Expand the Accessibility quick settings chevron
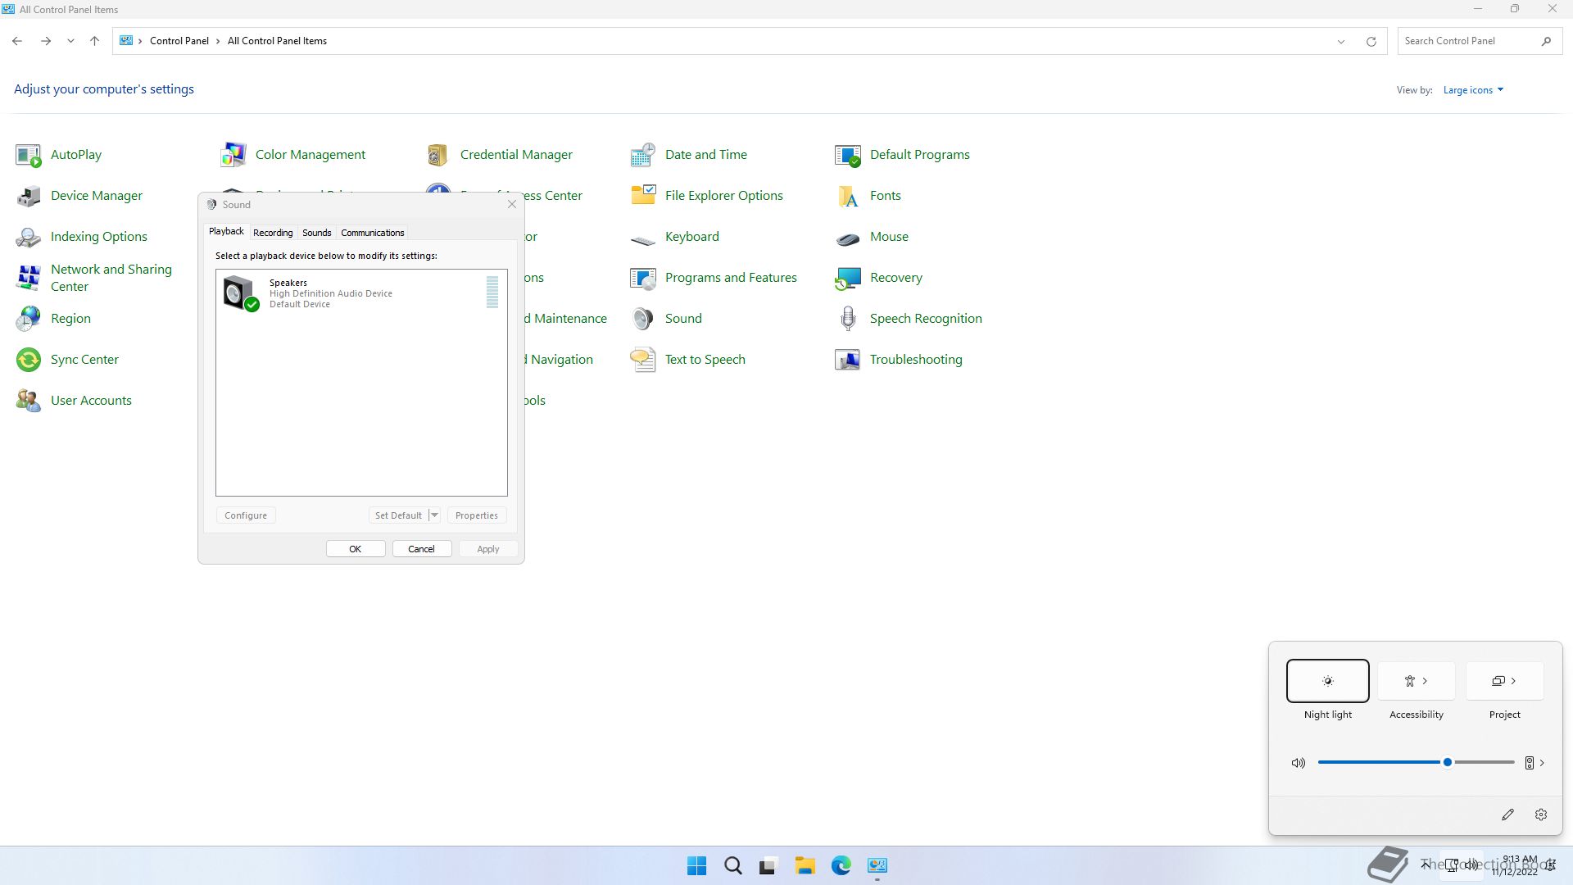1573x885 pixels. [x=1426, y=681]
